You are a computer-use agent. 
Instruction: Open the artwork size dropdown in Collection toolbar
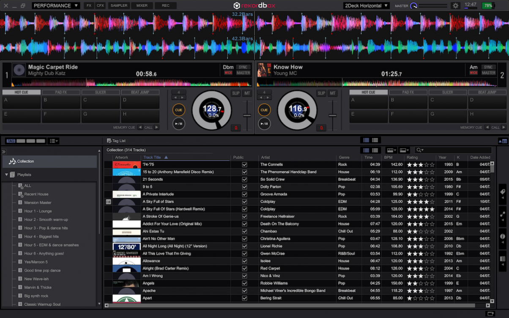pos(404,150)
